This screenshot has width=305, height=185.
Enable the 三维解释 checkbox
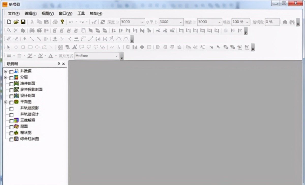pyautogui.click(x=11, y=121)
